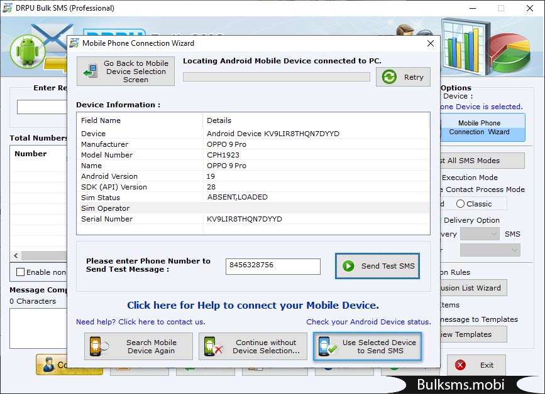Click the Retry button
The width and height of the screenshot is (545, 394).
(x=403, y=77)
